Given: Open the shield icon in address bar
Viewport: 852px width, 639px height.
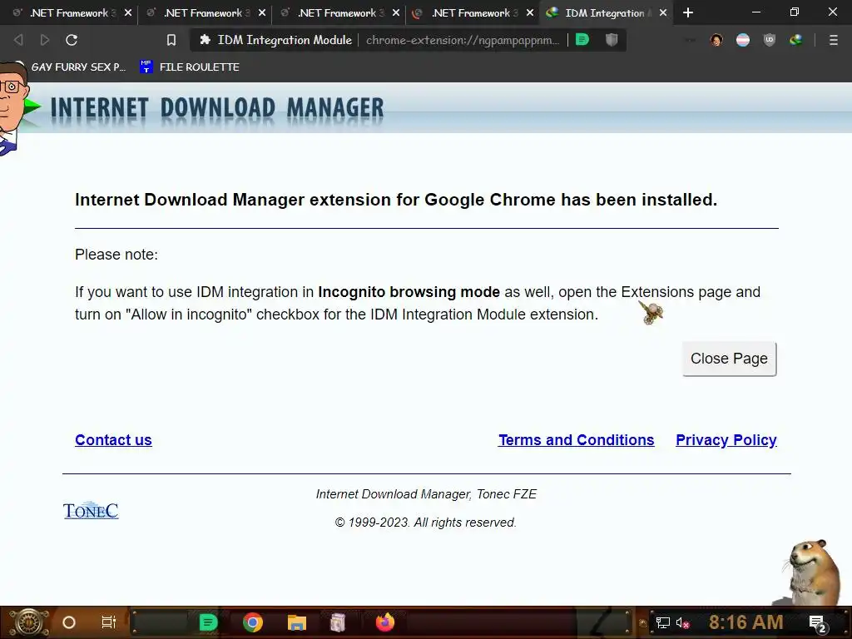Looking at the screenshot, I should (x=612, y=40).
